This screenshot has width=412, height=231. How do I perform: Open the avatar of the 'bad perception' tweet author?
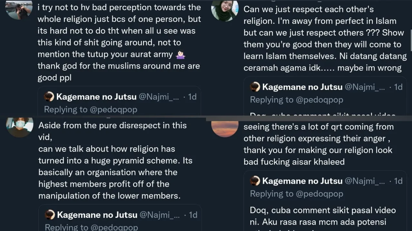pyautogui.click(x=19, y=10)
